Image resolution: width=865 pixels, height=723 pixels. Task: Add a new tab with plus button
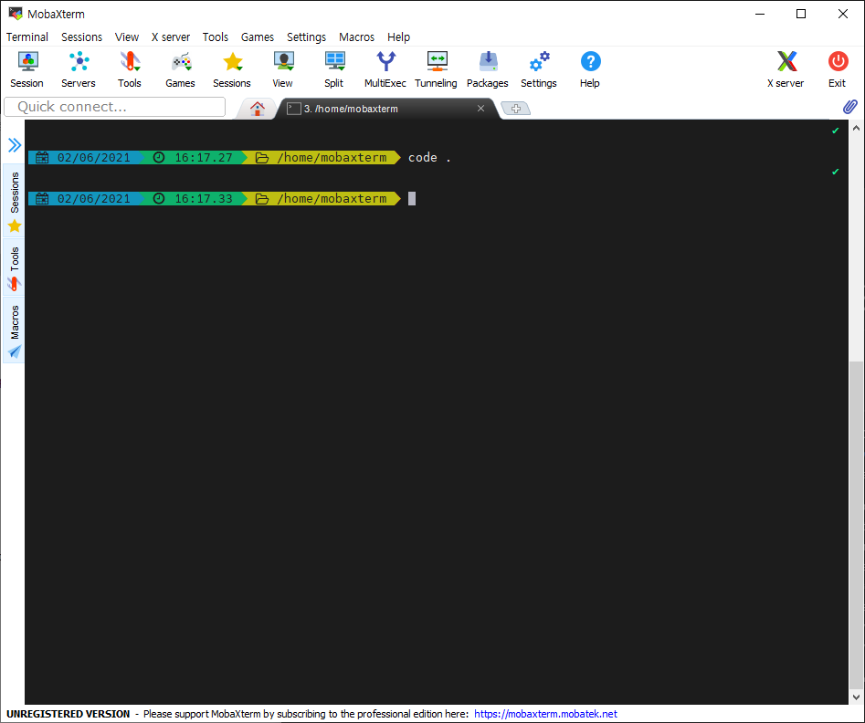(516, 109)
